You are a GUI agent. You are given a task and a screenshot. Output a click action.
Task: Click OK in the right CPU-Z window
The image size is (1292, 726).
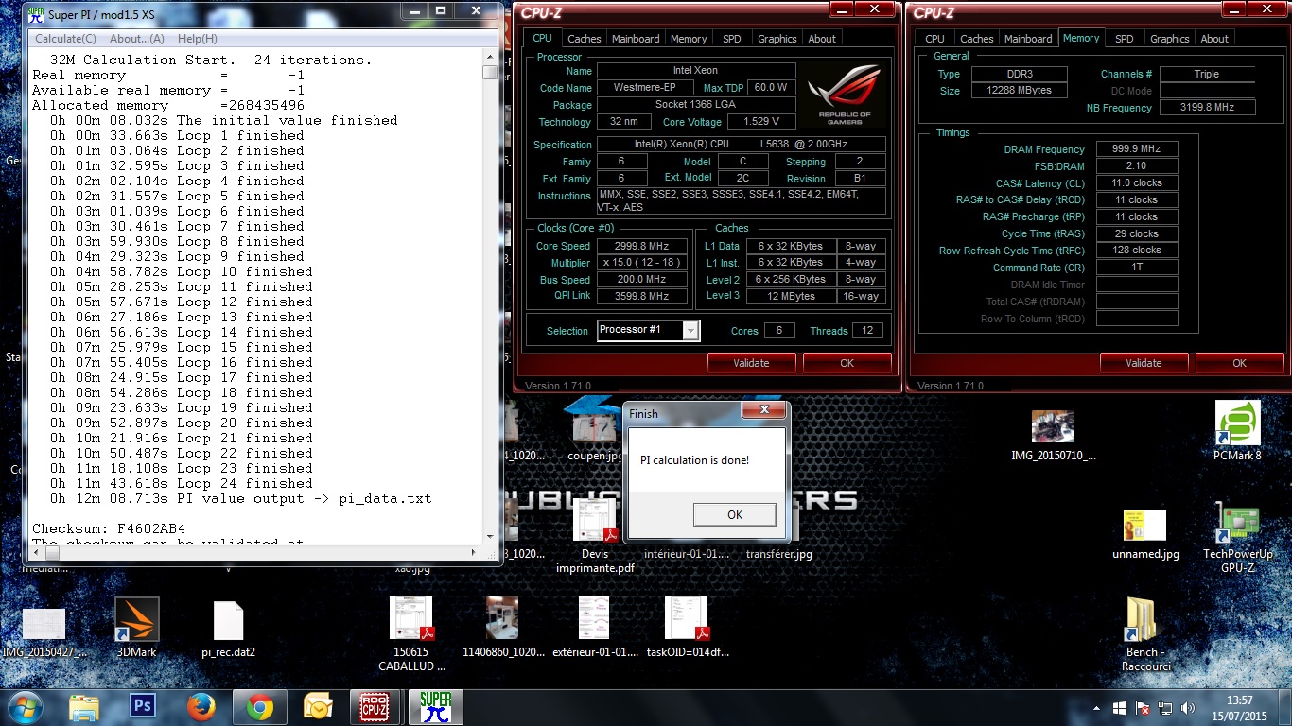(x=1239, y=363)
